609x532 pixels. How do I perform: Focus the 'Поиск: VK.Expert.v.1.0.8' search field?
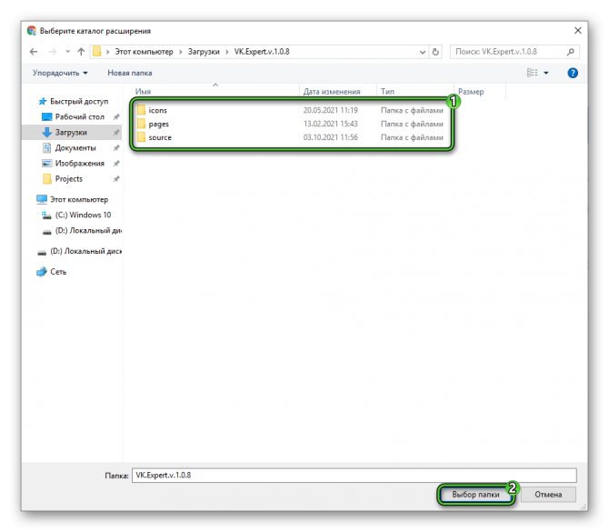click(514, 52)
